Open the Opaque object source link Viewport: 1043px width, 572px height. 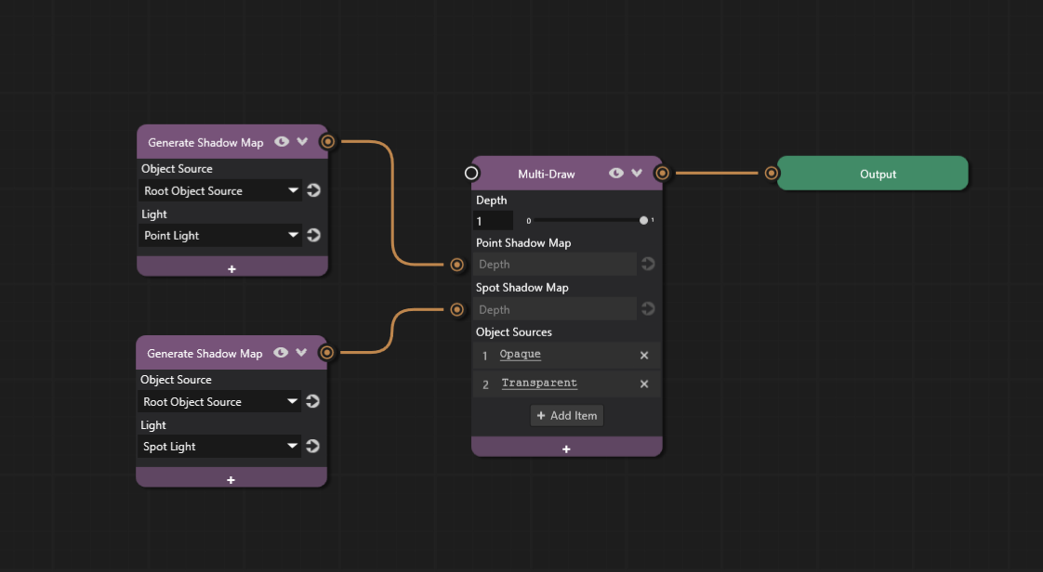521,354
